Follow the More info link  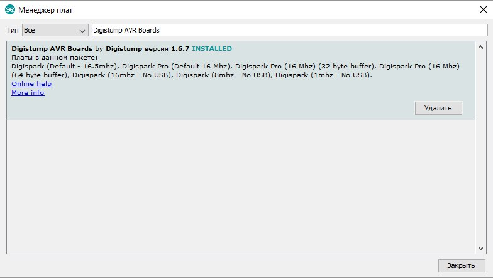(28, 93)
